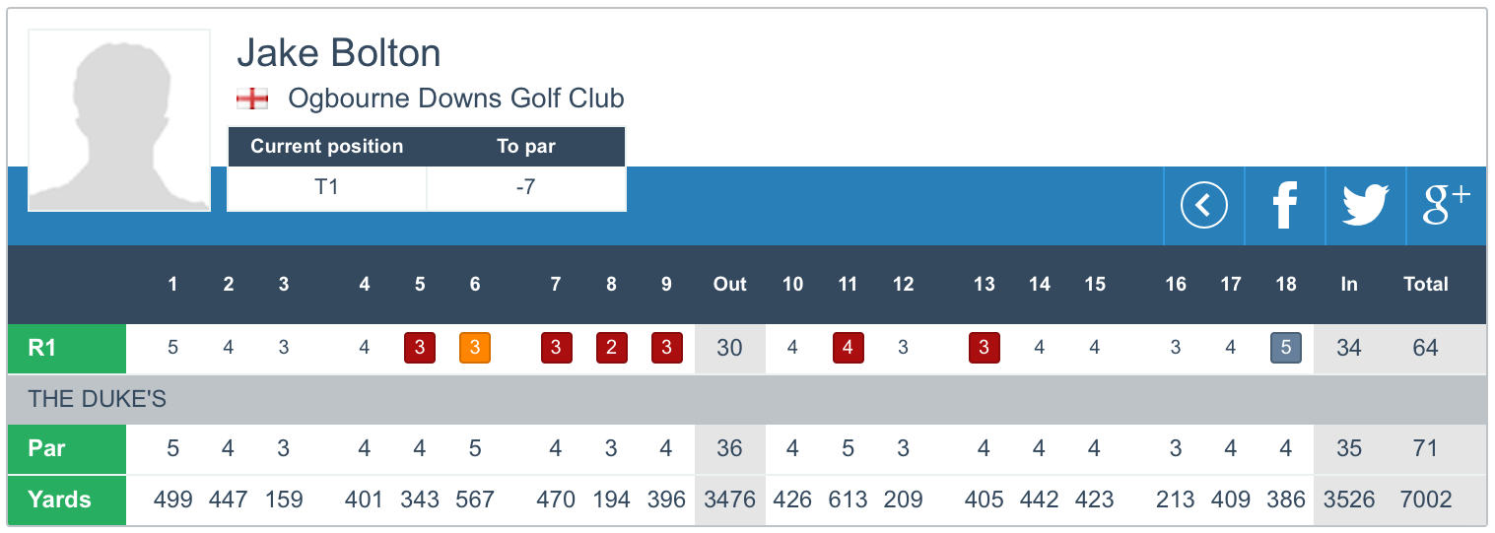Click the red score 4 on hole 11

click(848, 349)
